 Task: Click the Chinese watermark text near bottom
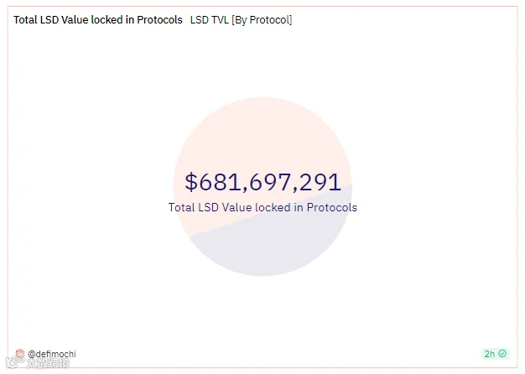tap(49, 363)
